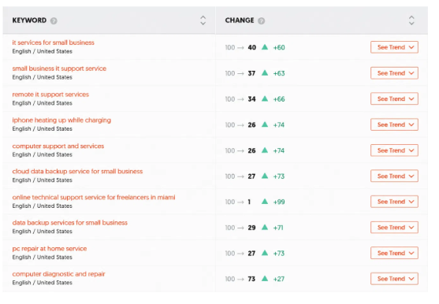
Task: Expand See Trend for 'it services for small business'
Action: pyautogui.click(x=394, y=47)
